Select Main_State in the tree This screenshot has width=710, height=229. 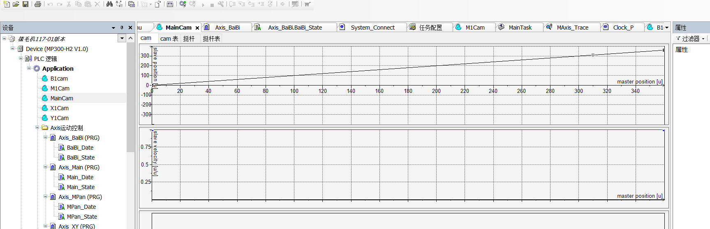click(x=81, y=187)
